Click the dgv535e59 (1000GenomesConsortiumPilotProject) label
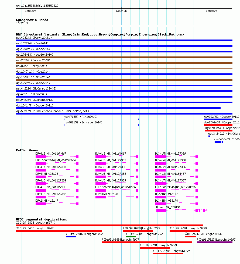The height and width of the screenshot is (264, 240). (x=53, y=111)
